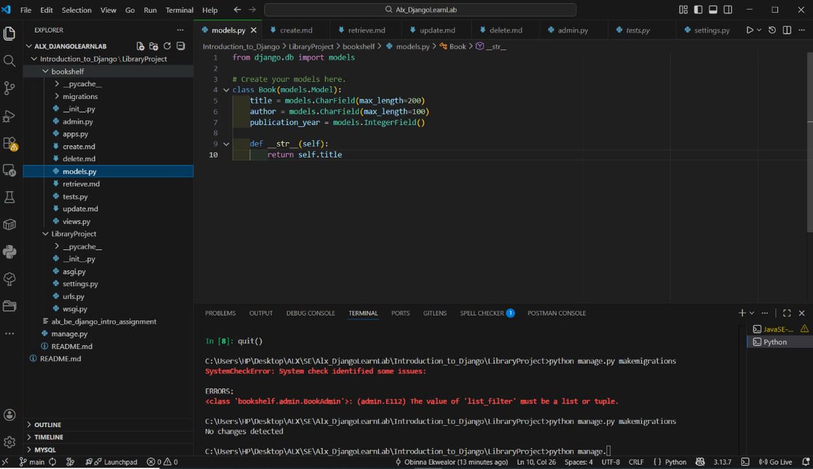Open the POSTMAN CONSOLE tab

pyautogui.click(x=557, y=313)
